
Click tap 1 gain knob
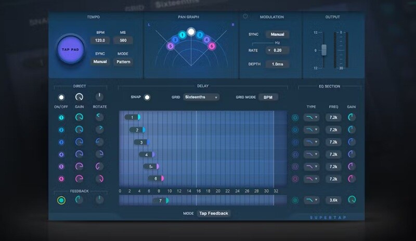(x=79, y=117)
